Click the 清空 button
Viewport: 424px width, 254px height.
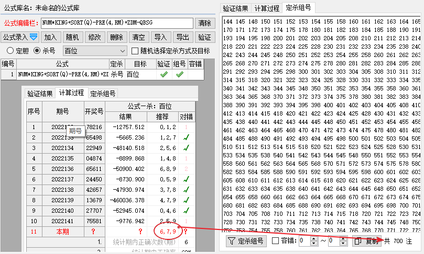tap(139, 37)
